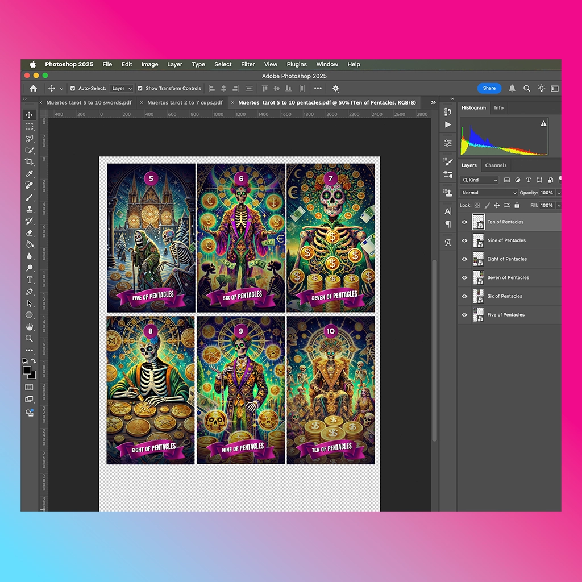582x582 pixels.
Task: Click the lock all layers icon
Action: [517, 205]
